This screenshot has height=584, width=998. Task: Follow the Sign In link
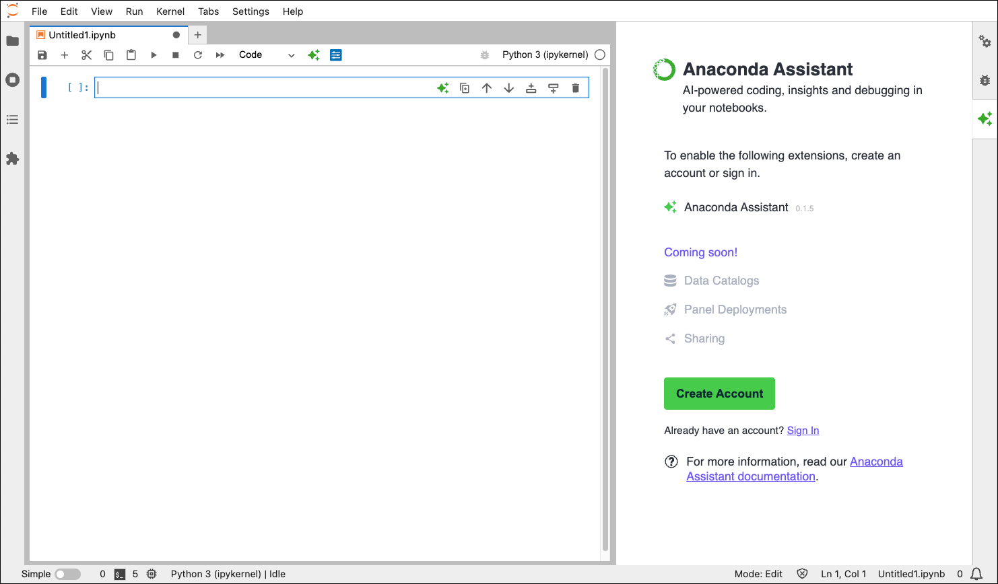(803, 431)
